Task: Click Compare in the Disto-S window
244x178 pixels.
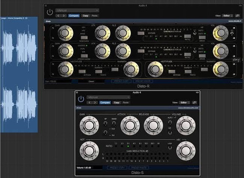Action: (x=105, y=103)
